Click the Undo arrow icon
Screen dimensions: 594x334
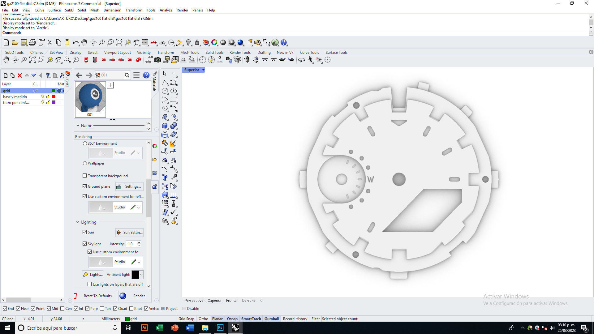75,42
